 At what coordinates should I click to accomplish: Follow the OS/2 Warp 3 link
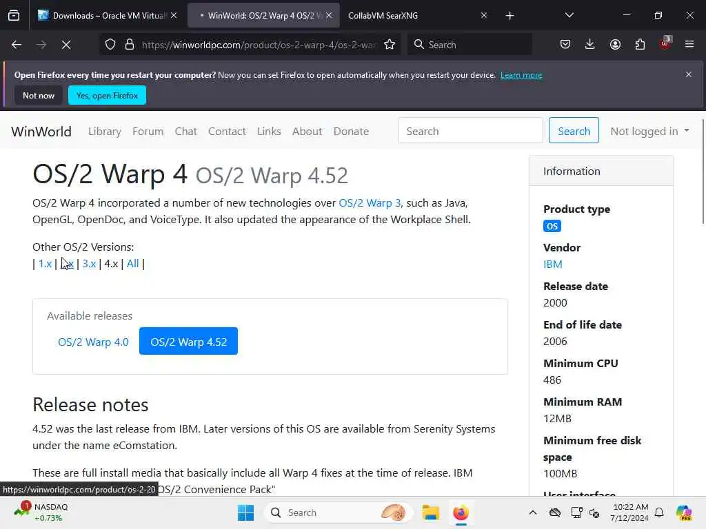[370, 203]
